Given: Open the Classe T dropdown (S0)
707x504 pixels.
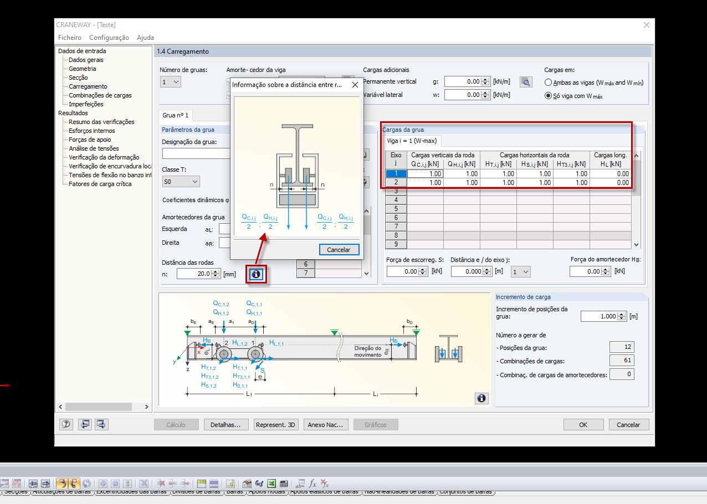Looking at the screenshot, I should [181, 182].
